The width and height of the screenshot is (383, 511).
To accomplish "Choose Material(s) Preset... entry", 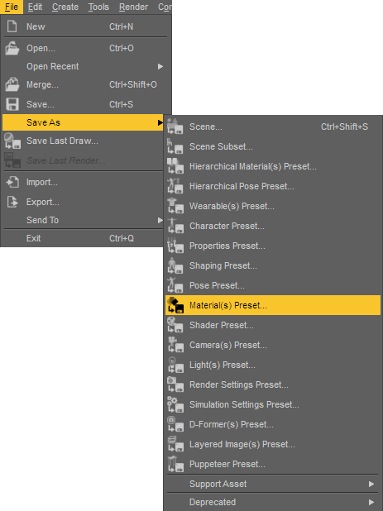I will [273, 305].
